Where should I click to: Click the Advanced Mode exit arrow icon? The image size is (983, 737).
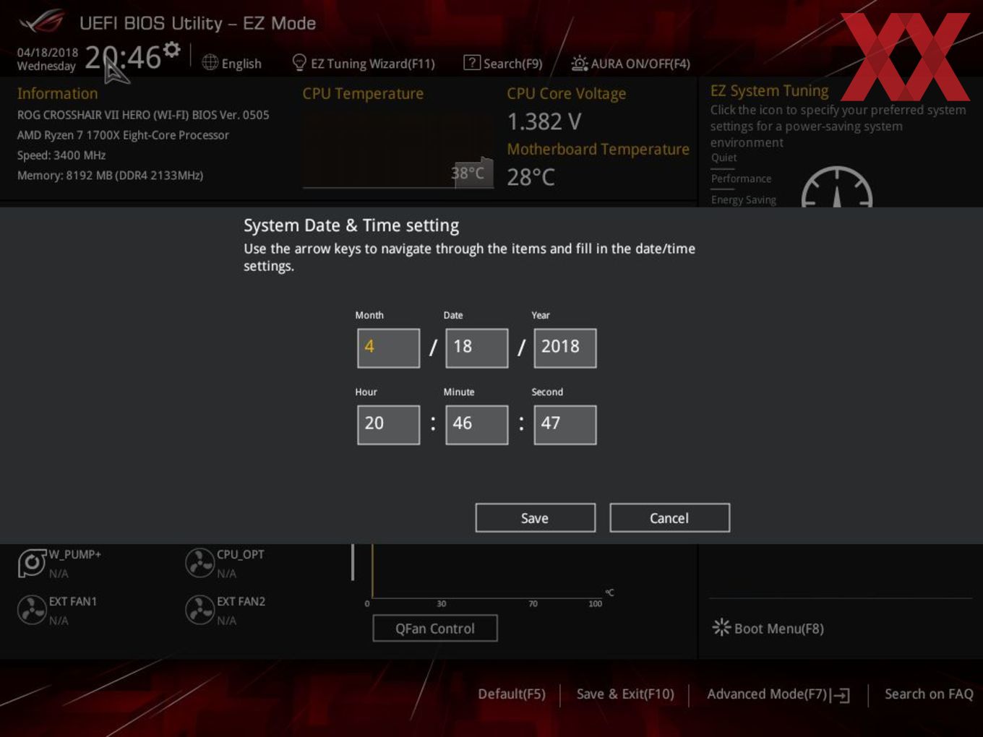pos(840,695)
